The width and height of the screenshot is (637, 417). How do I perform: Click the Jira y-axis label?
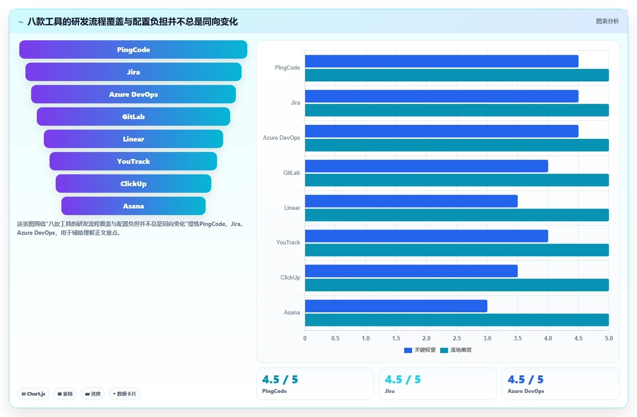tap(295, 103)
